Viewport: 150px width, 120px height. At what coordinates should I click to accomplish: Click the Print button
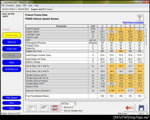click(11, 103)
